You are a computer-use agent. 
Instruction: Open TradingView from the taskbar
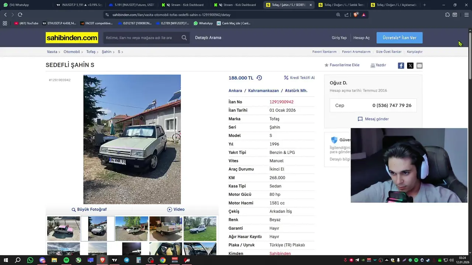click(x=114, y=260)
